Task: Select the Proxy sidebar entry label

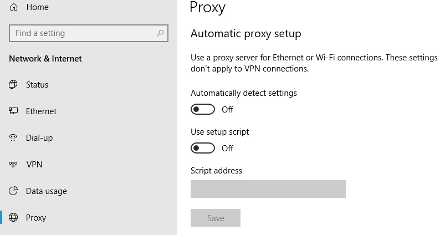Action: tap(36, 218)
